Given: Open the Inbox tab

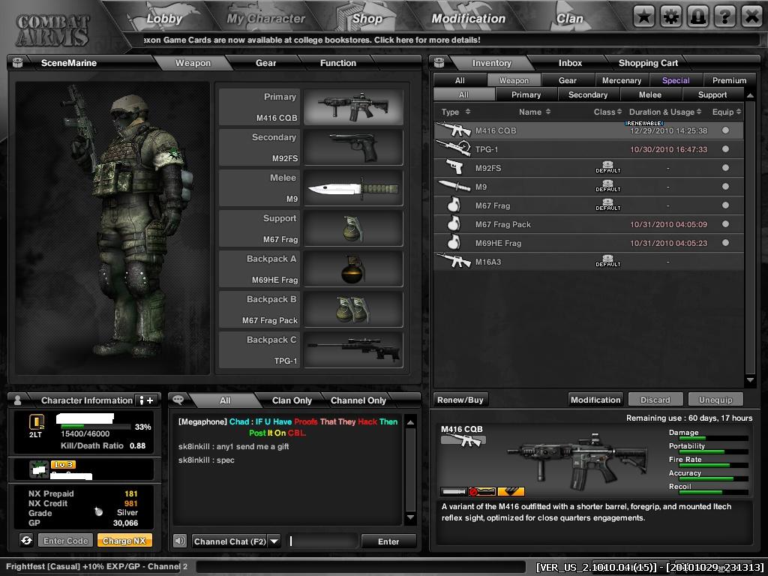Looking at the screenshot, I should (x=570, y=63).
